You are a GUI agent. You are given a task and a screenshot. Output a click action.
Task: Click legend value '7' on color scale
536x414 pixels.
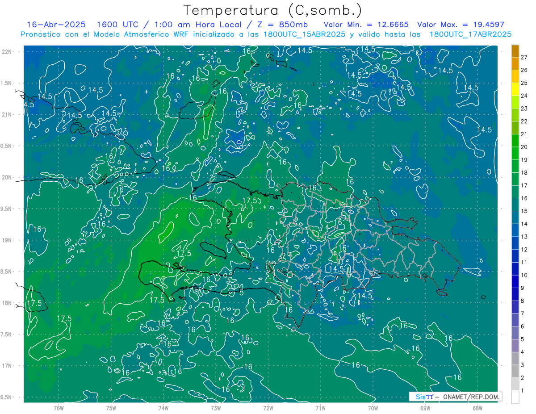(x=523, y=314)
